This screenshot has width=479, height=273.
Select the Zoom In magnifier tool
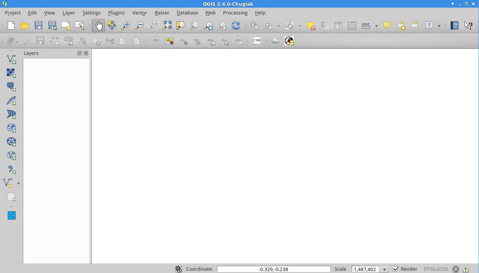[125, 26]
